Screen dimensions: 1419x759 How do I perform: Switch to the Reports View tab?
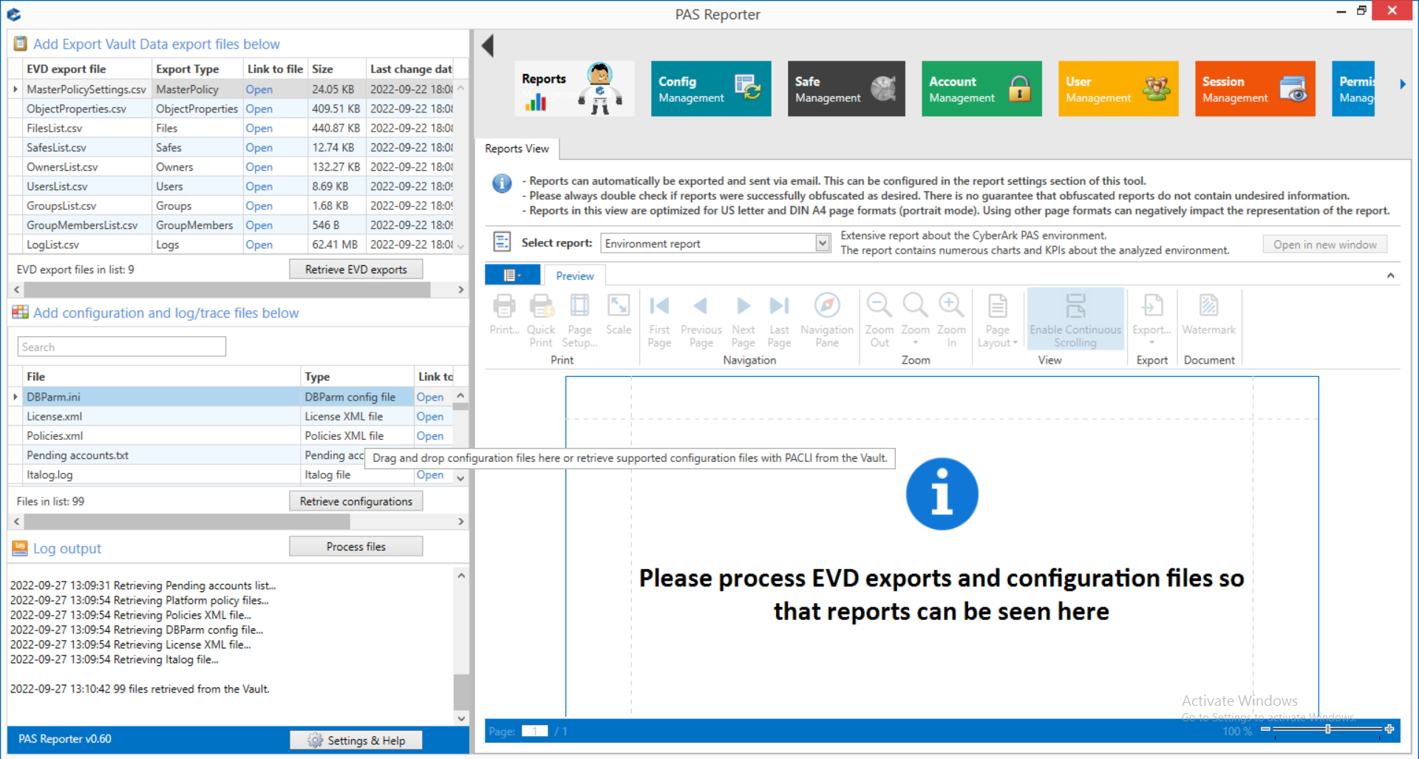coord(517,149)
